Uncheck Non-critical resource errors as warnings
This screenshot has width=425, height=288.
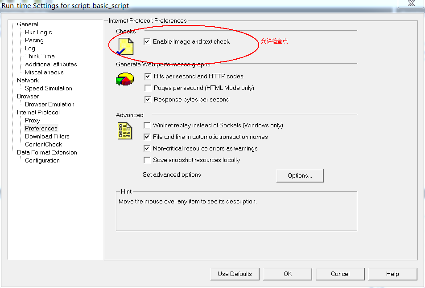[147, 149]
